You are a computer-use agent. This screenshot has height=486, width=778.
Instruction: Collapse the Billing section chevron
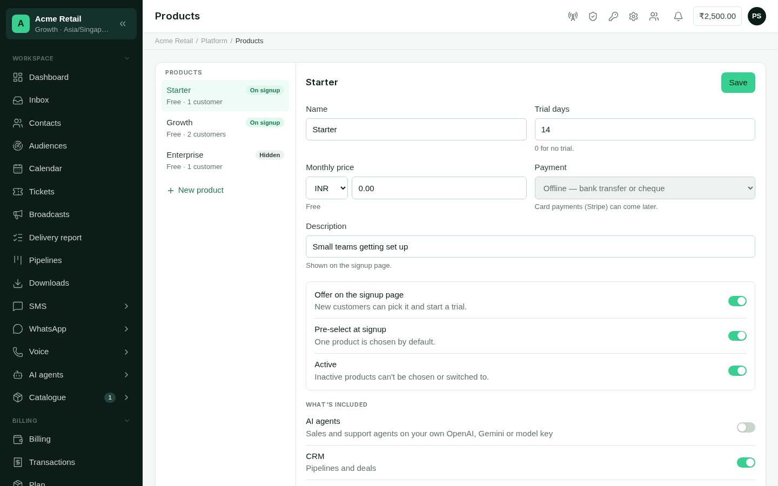127,421
